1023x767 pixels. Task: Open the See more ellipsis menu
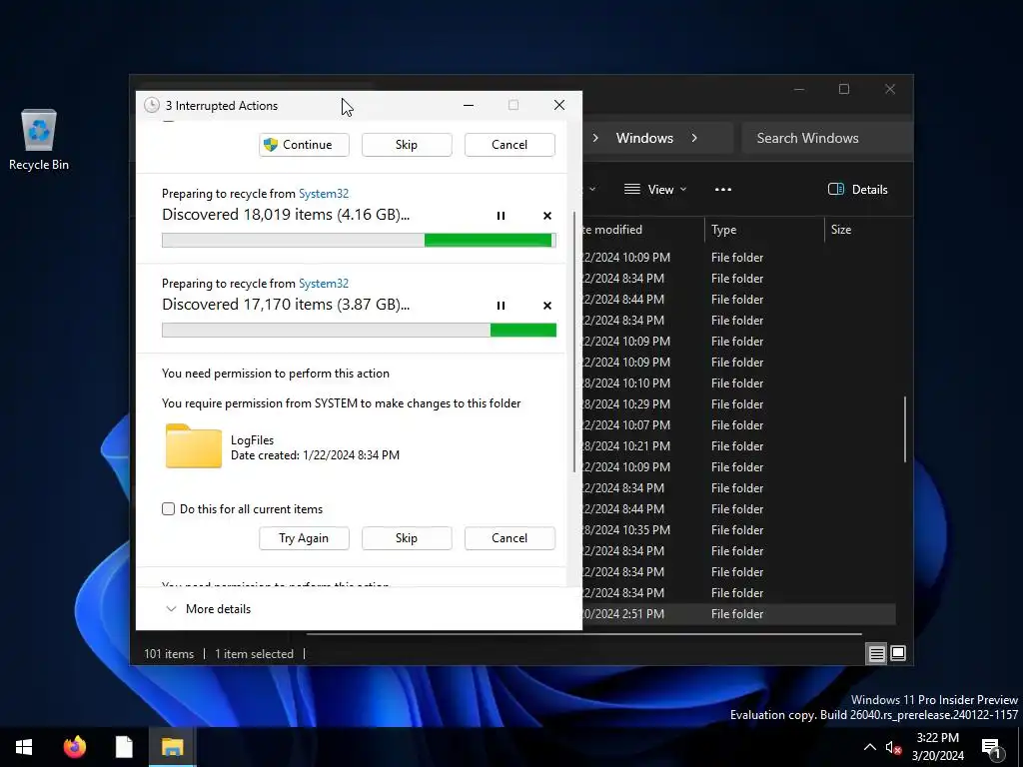[723, 190]
